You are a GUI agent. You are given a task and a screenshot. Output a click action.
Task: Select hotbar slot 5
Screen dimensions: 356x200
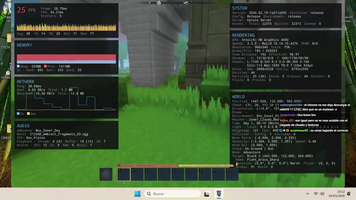click(178, 174)
